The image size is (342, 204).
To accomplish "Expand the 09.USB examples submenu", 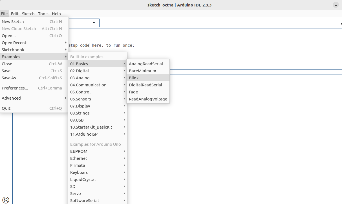I will [98, 120].
